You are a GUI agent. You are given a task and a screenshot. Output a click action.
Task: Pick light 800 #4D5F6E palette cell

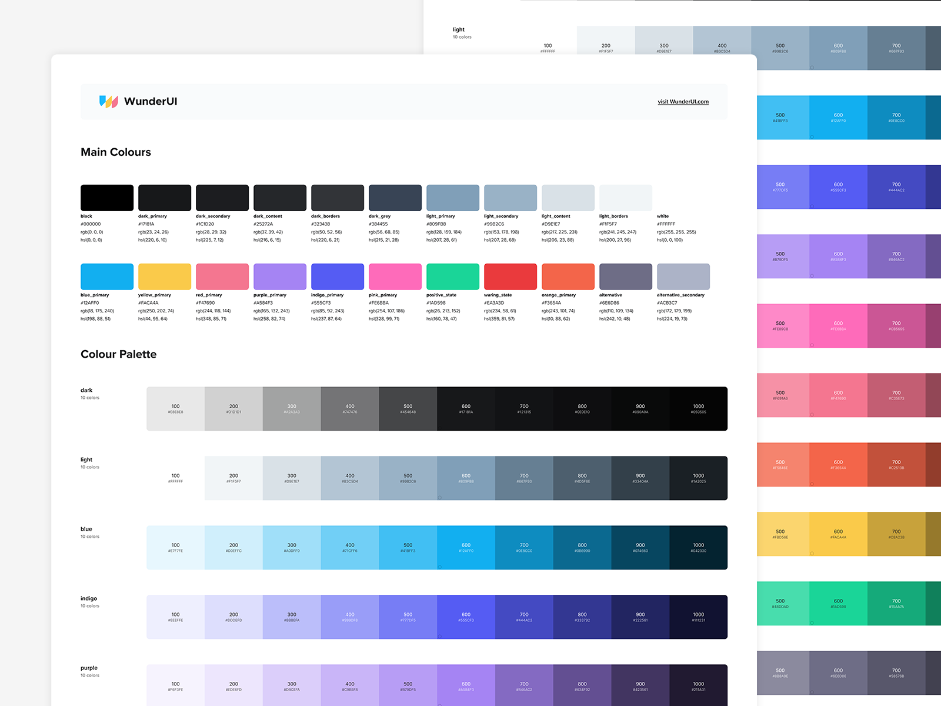(x=582, y=478)
